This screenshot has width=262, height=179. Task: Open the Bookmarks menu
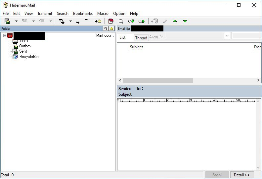83,14
